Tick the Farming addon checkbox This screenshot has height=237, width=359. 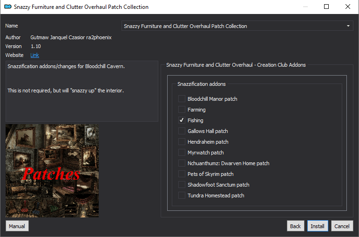(x=182, y=110)
